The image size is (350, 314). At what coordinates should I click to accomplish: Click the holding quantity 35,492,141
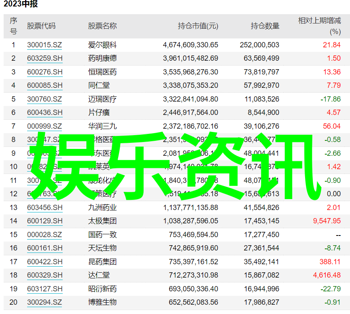(x=262, y=262)
